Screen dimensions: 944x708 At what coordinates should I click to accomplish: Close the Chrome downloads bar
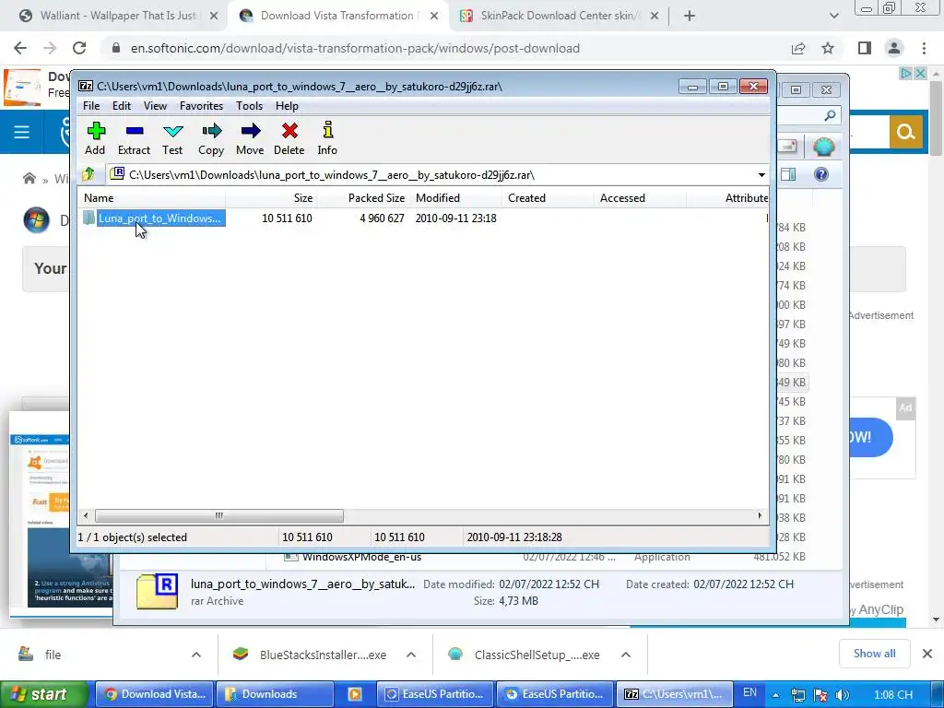(927, 654)
